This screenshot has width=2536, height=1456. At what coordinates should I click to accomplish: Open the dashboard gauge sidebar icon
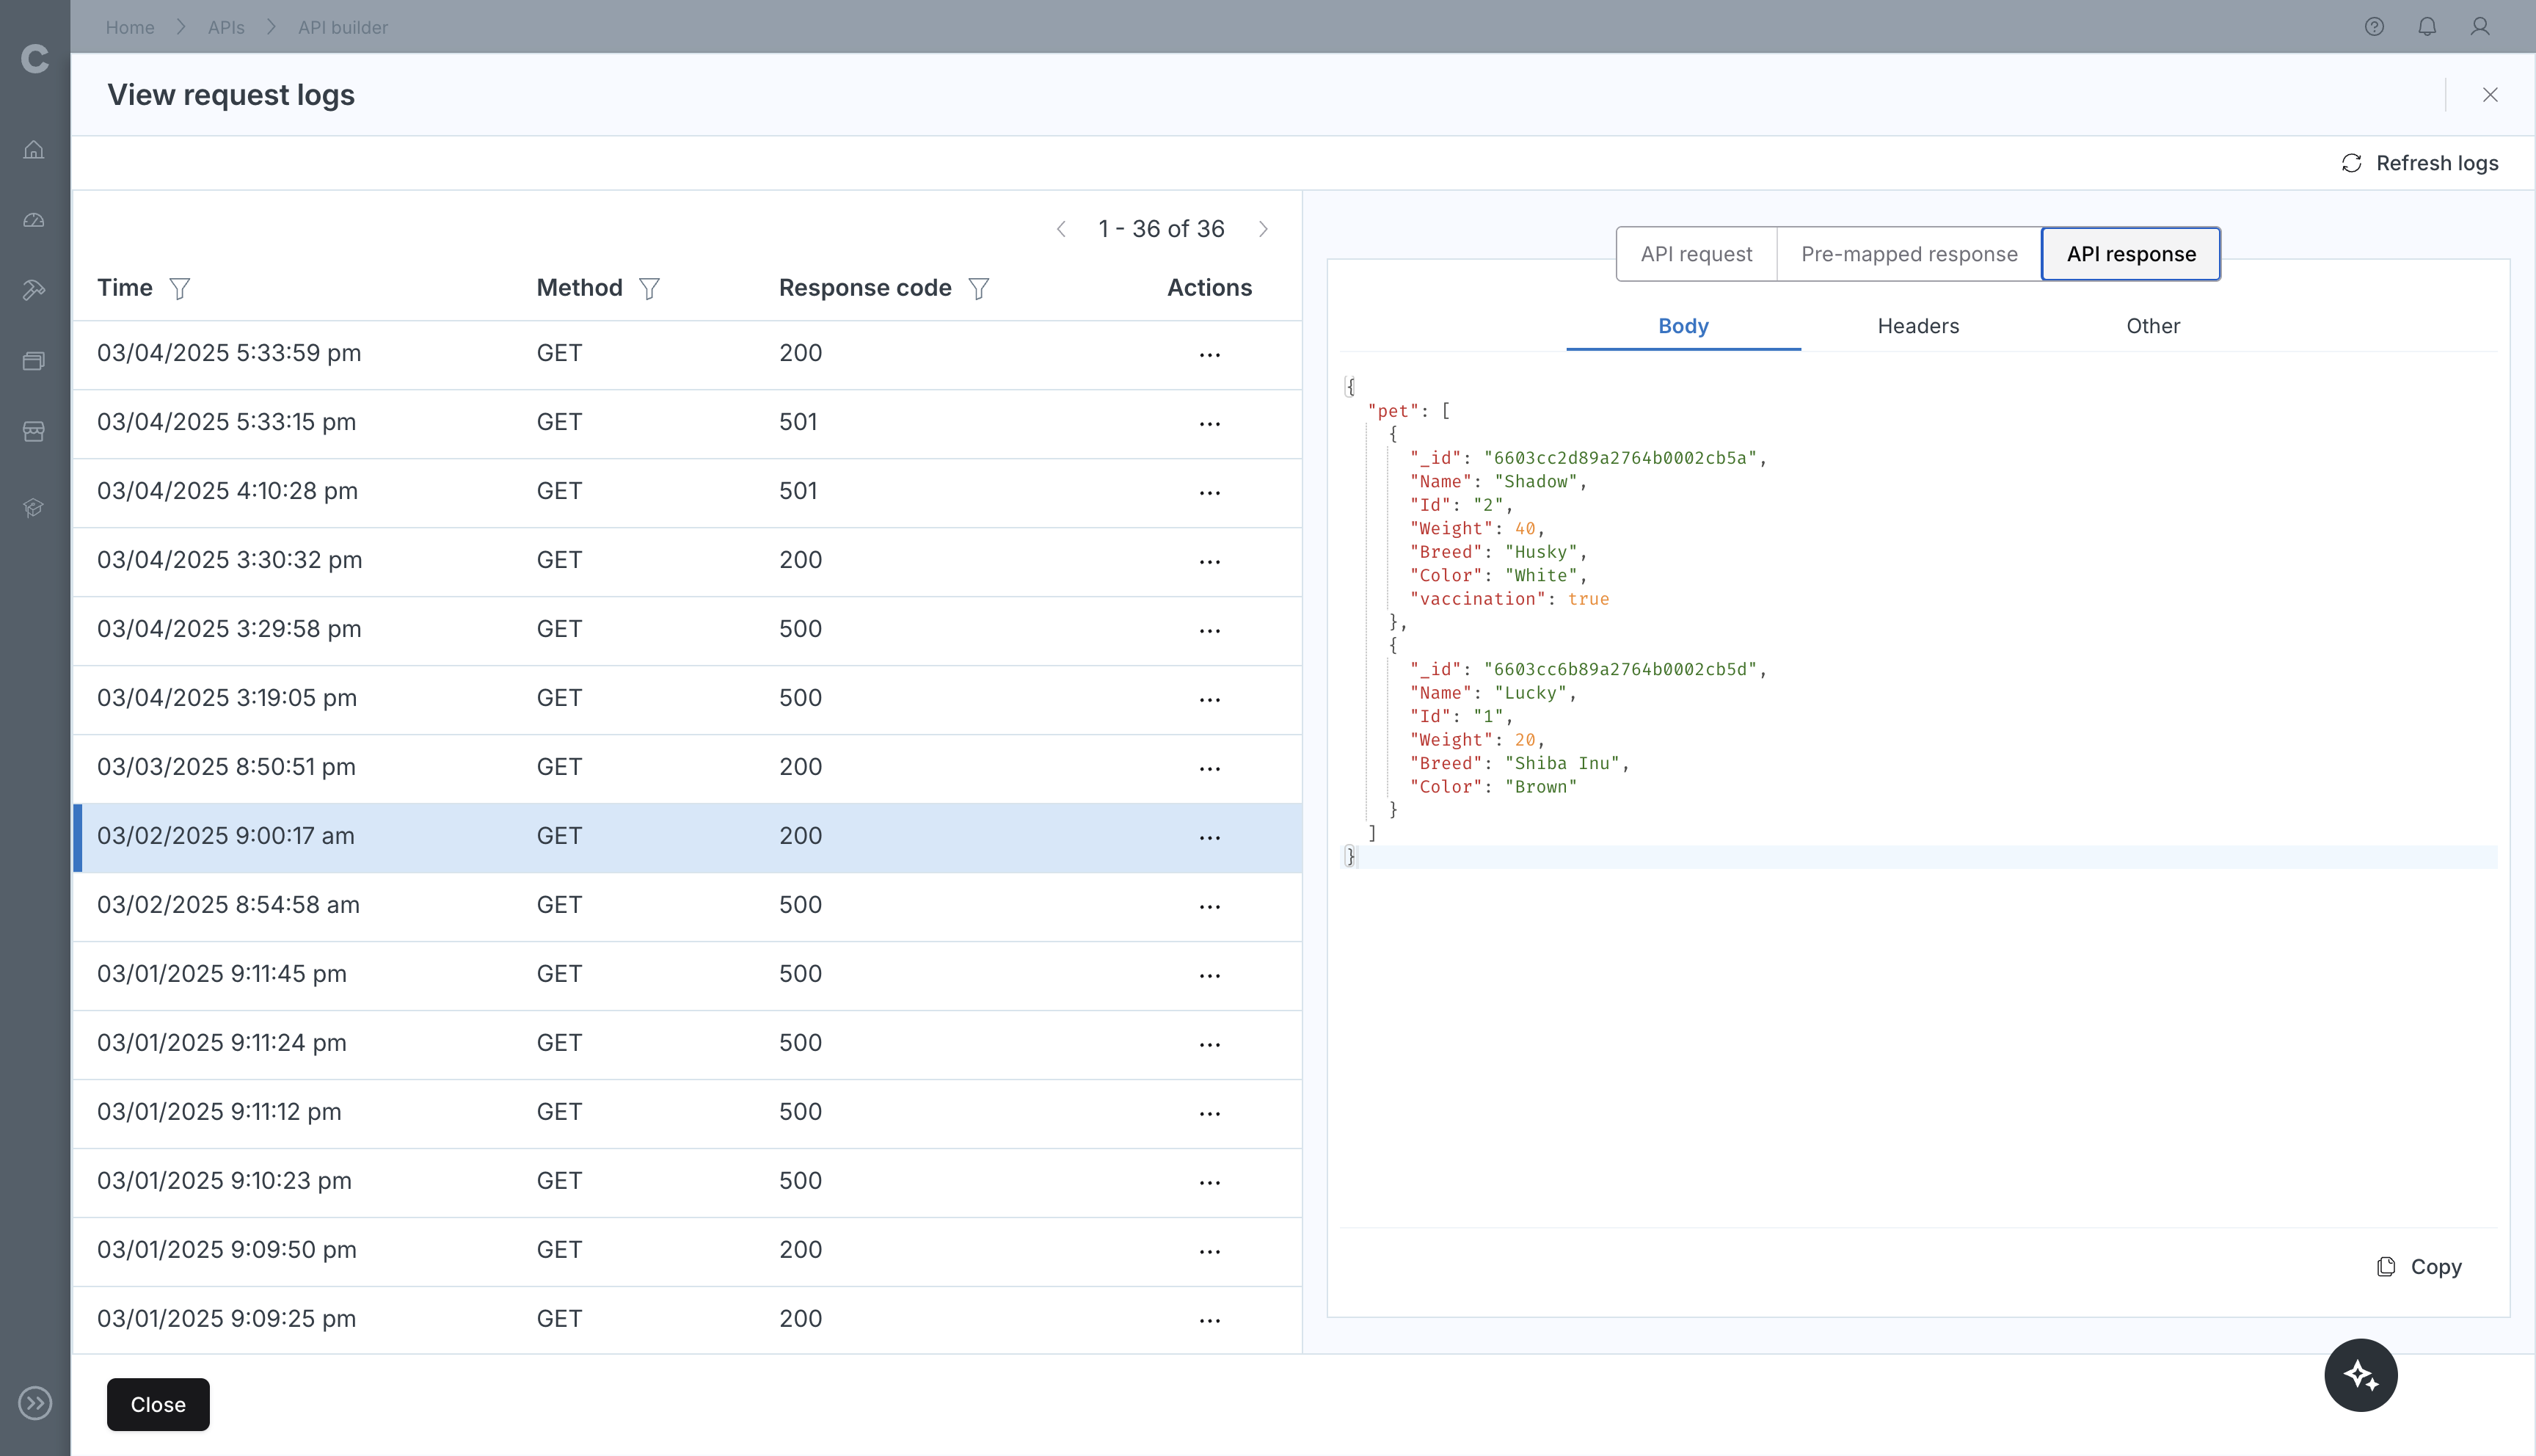pyautogui.click(x=34, y=220)
